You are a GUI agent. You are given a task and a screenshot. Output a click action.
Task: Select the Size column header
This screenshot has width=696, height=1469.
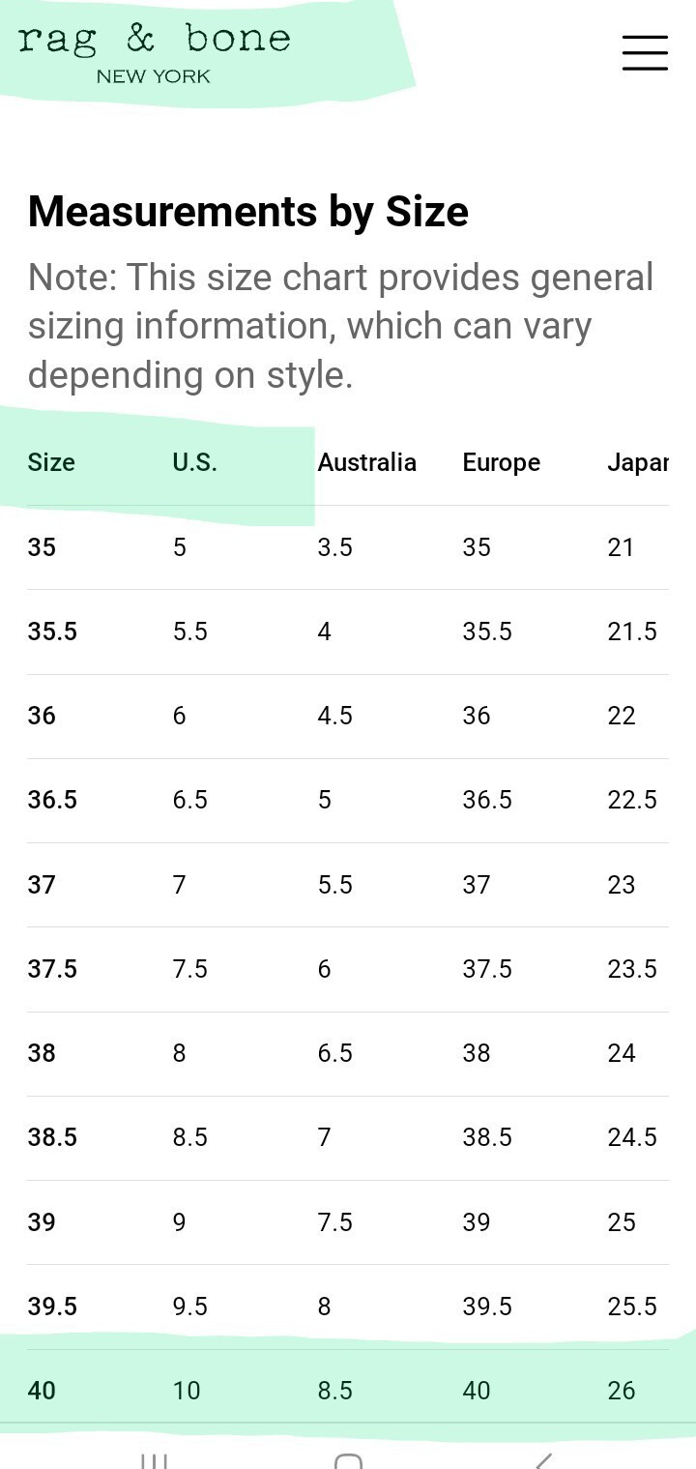(x=51, y=462)
